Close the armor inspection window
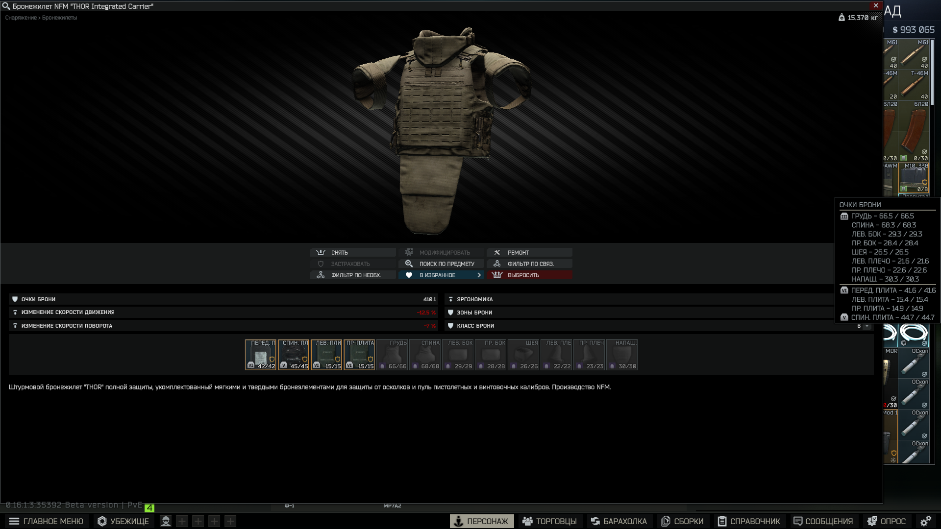This screenshot has width=941, height=529. click(x=876, y=6)
